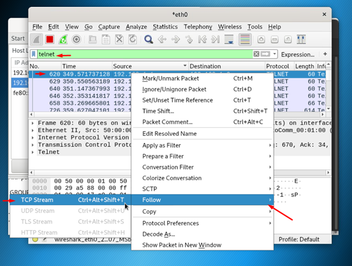
Task: Zoom in the main window text
Action: pyautogui.click(x=261, y=39)
